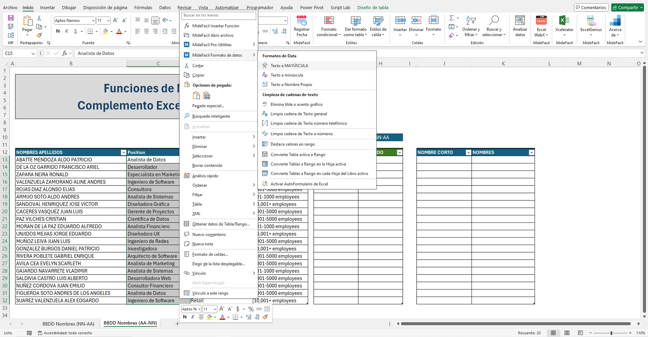The image size is (648, 337).
Task: Select Texto a MAYÚSCULA from the submenu
Action: pyautogui.click(x=289, y=66)
